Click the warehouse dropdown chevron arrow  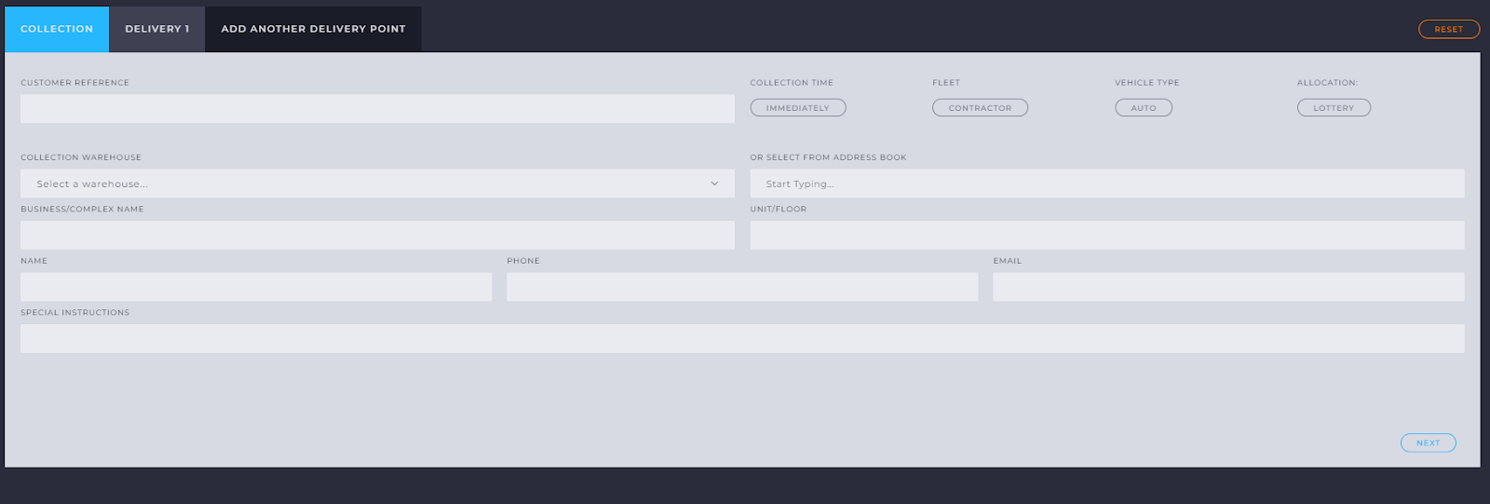714,184
